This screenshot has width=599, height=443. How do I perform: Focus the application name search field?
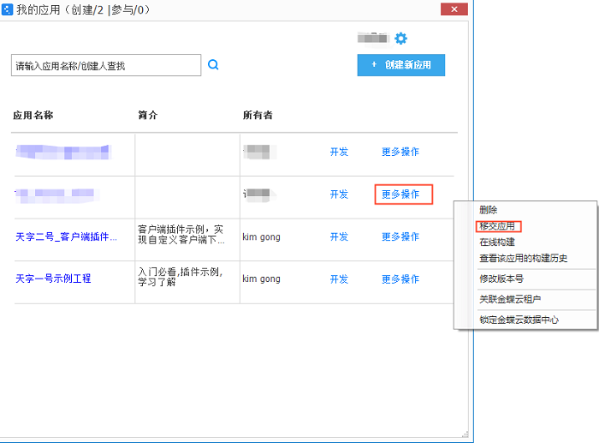click(x=105, y=66)
